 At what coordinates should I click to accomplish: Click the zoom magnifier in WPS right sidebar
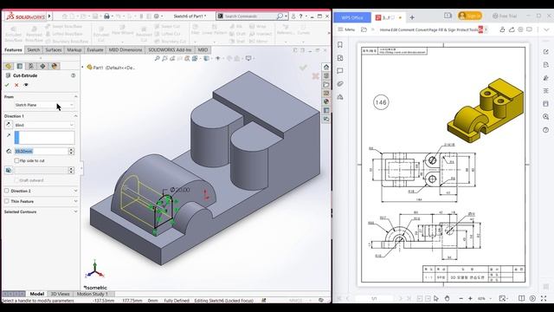pos(546,117)
